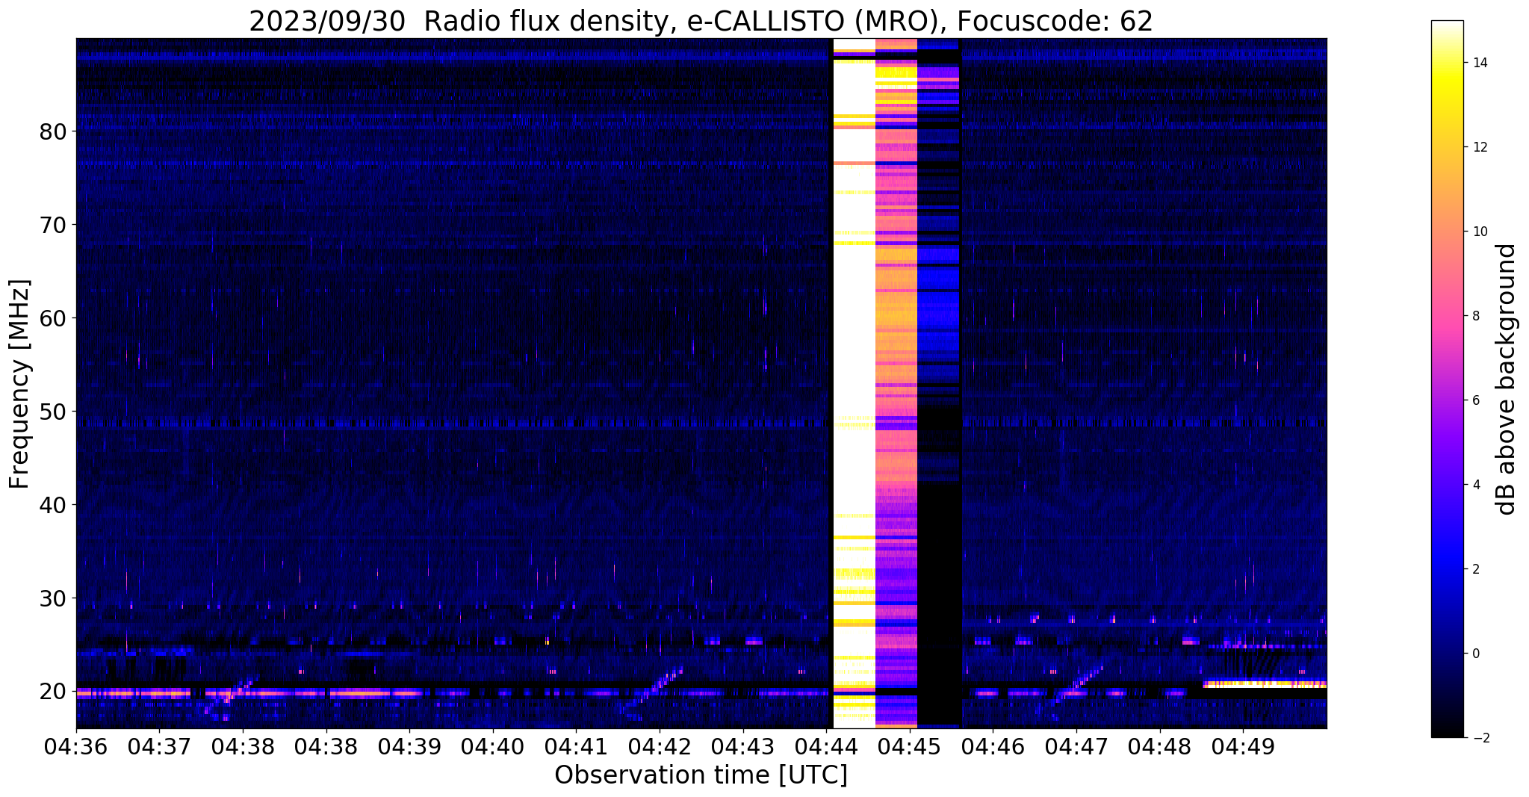Select the 04:44 time tick label
Viewport: 1529px width, 797px height.
point(826,745)
